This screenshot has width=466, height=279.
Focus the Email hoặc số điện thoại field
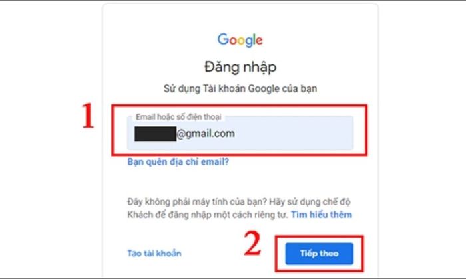[x=240, y=133]
